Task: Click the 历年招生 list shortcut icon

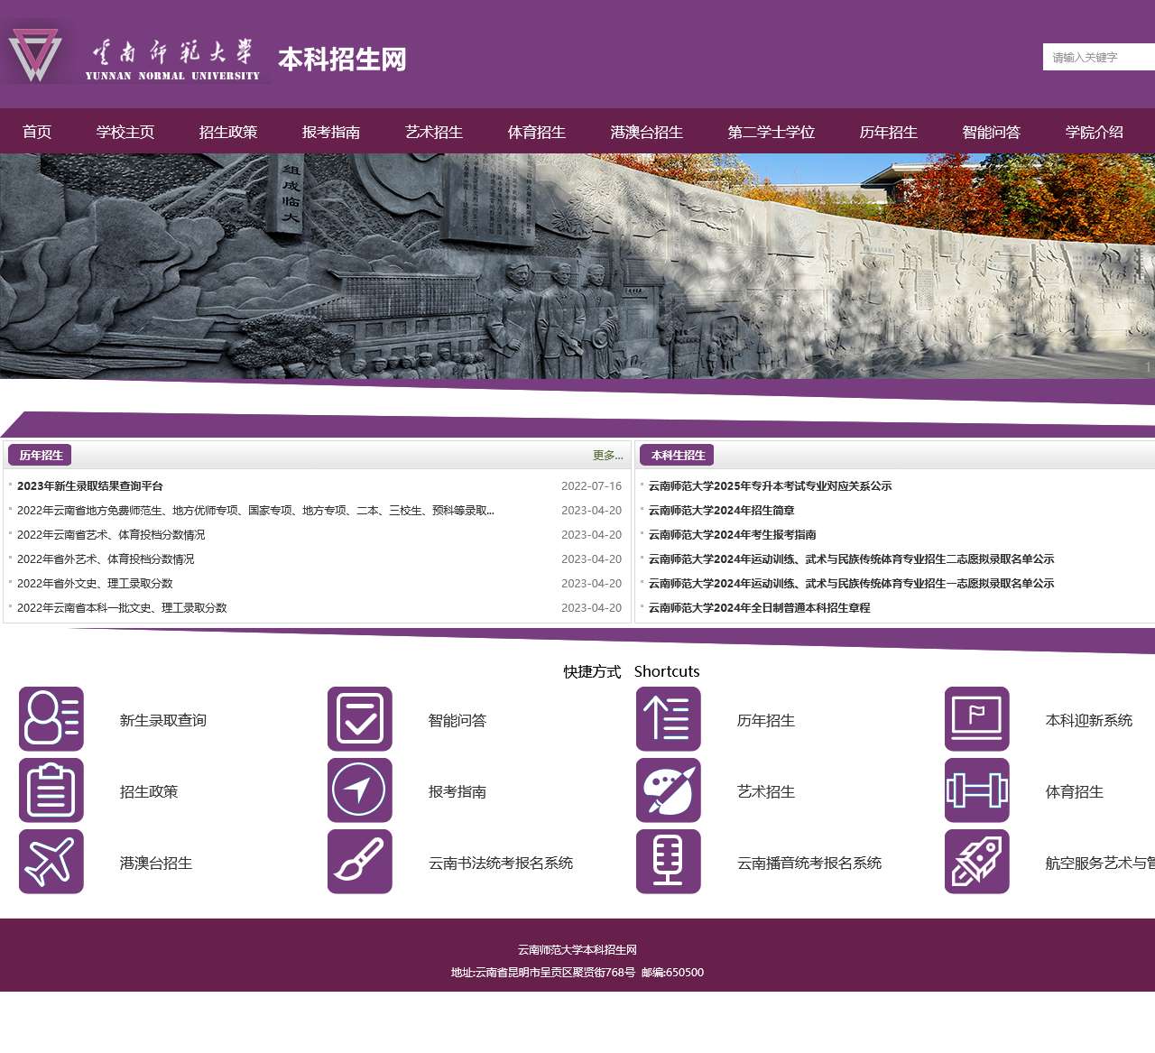Action: point(669,719)
